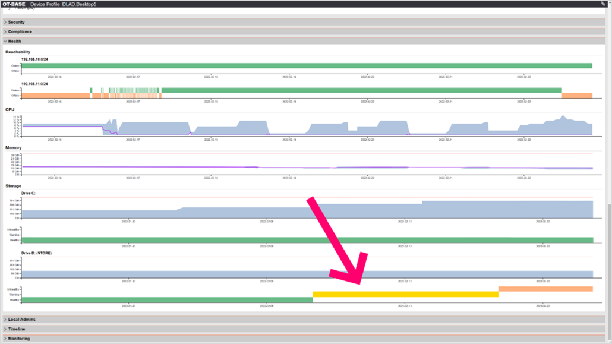
Task: Click the green online bar for 192.168.10.0/24
Action: (x=307, y=65)
